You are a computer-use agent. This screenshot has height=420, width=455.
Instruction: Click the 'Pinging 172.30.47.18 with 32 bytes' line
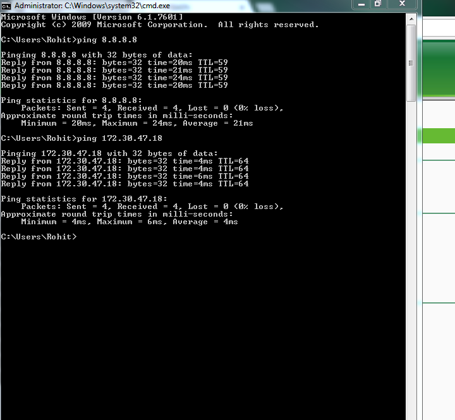pyautogui.click(x=109, y=153)
